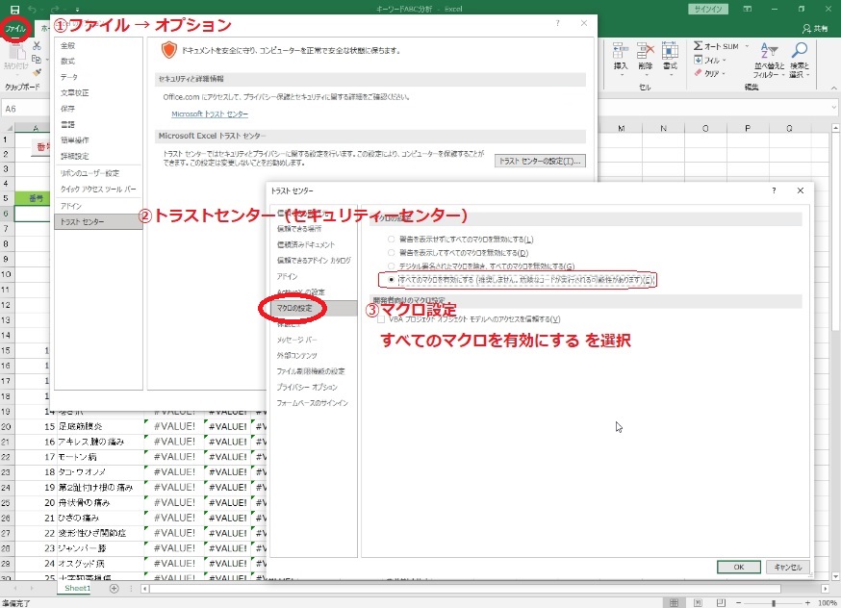Select 警告を表示せずにすべてのマクロを無効にする radio button
Viewport: 841px width, 608px height.
[391, 240]
